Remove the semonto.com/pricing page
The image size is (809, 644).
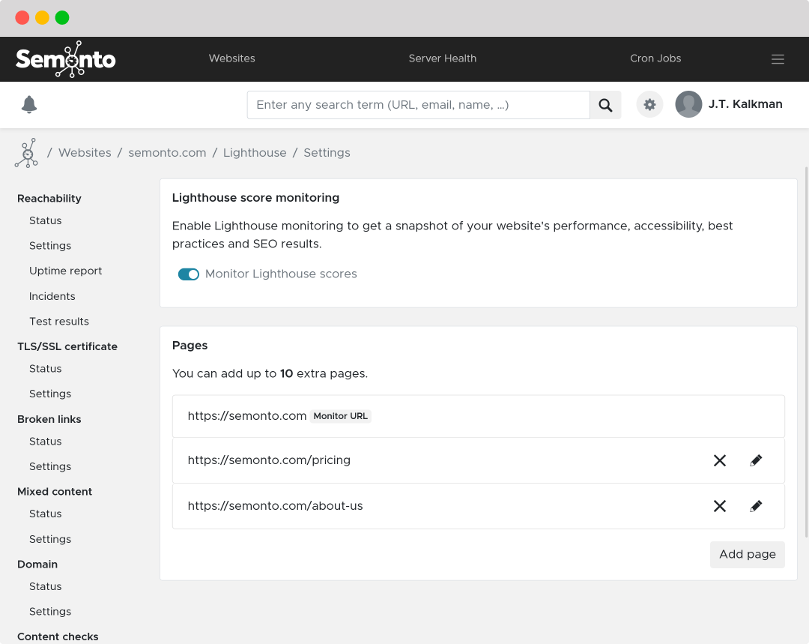pyautogui.click(x=719, y=460)
